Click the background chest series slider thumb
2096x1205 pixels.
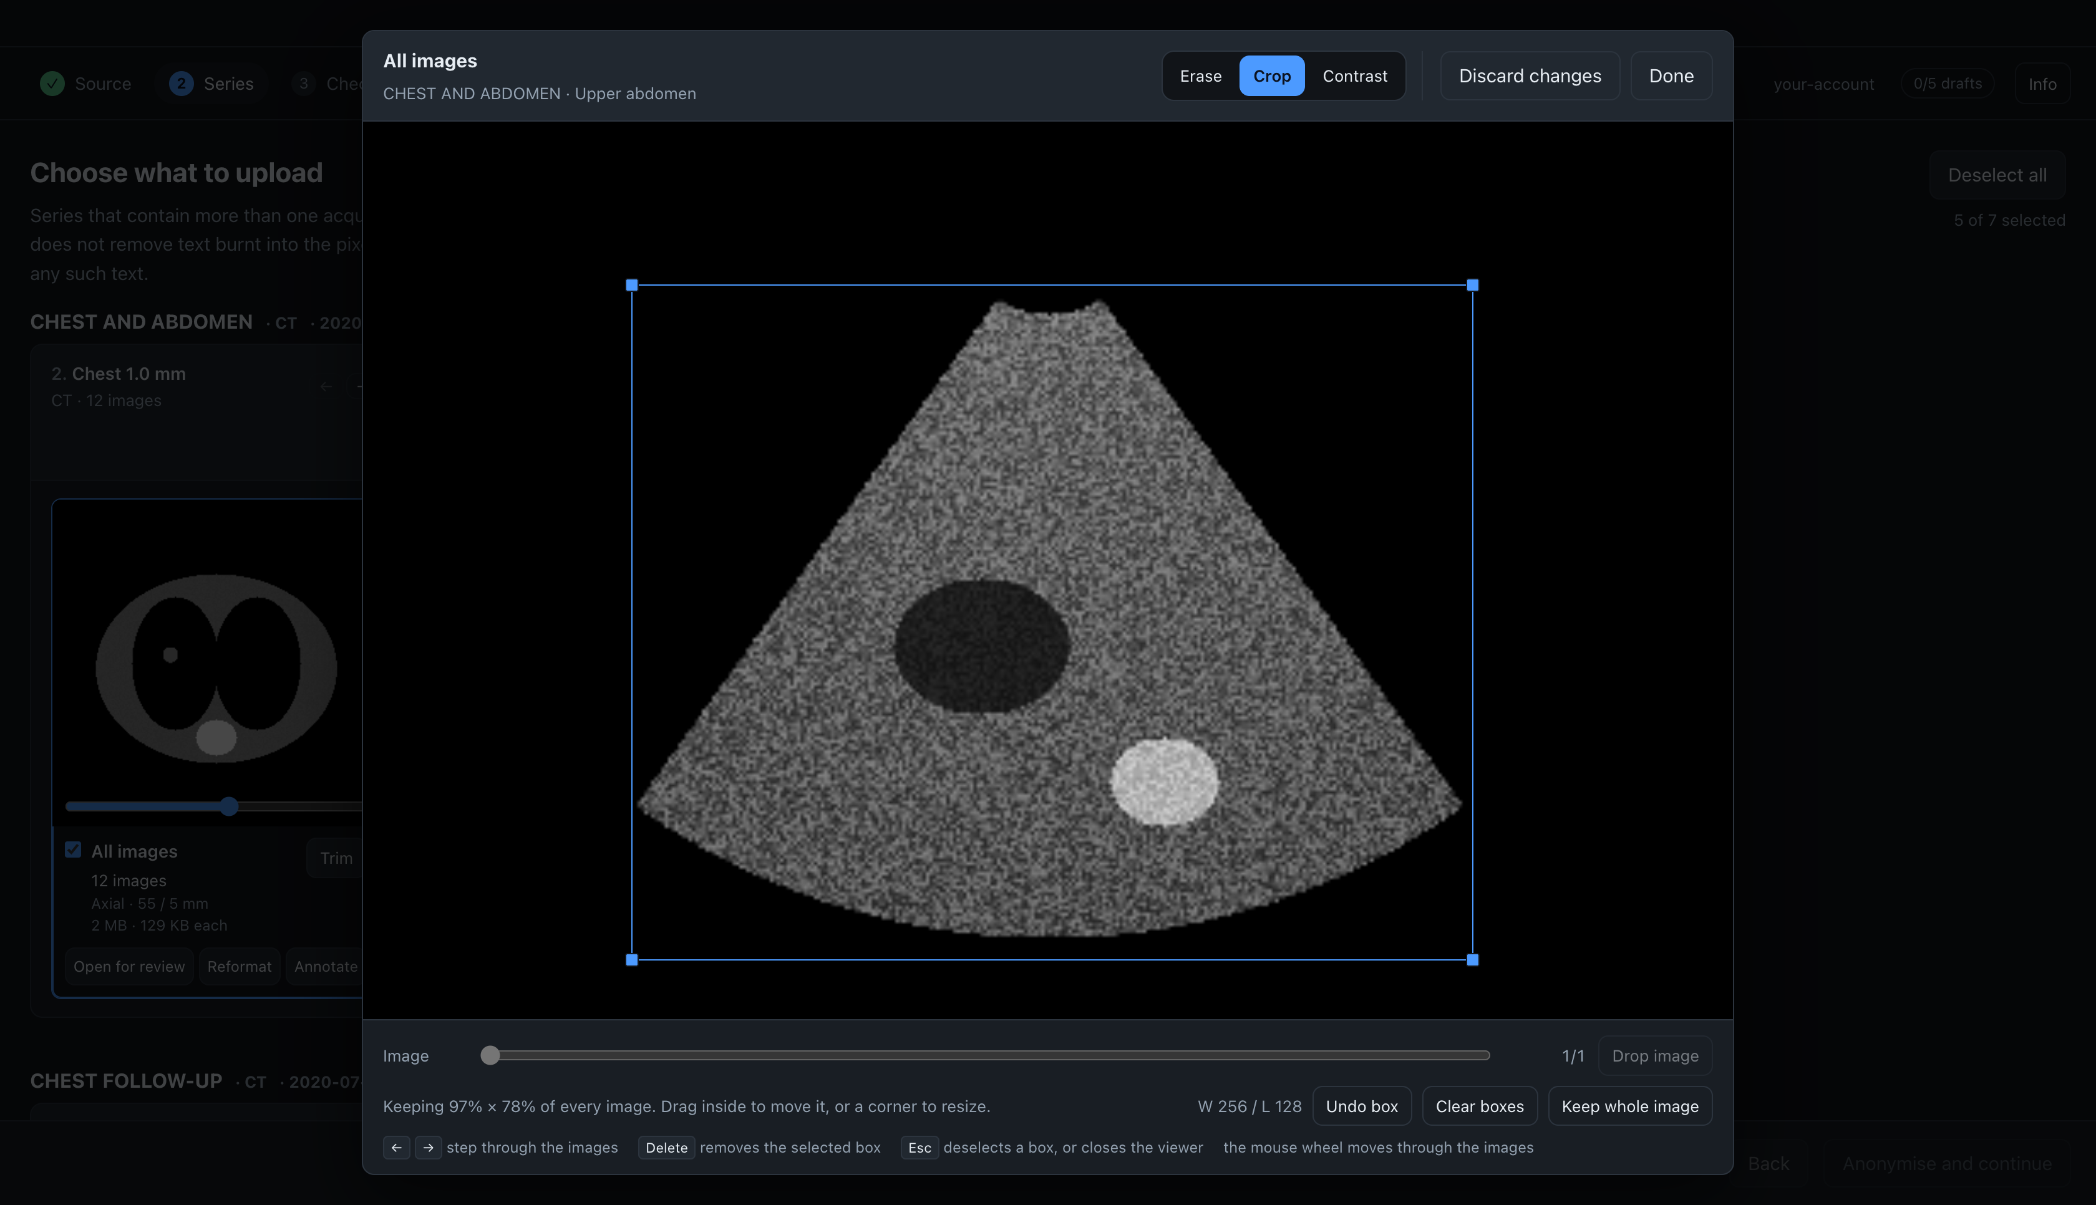[229, 806]
